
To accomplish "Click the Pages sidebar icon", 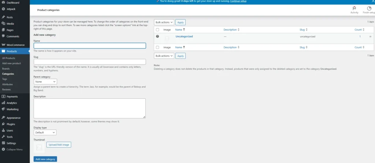I will (3, 30).
